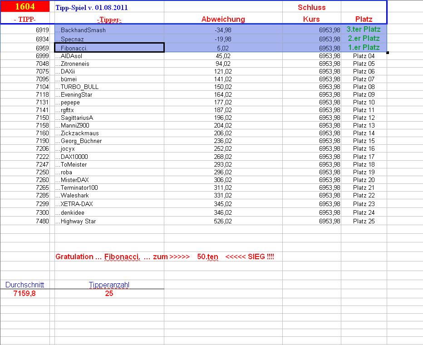Click the Durchschnitt label cell

click(25, 285)
